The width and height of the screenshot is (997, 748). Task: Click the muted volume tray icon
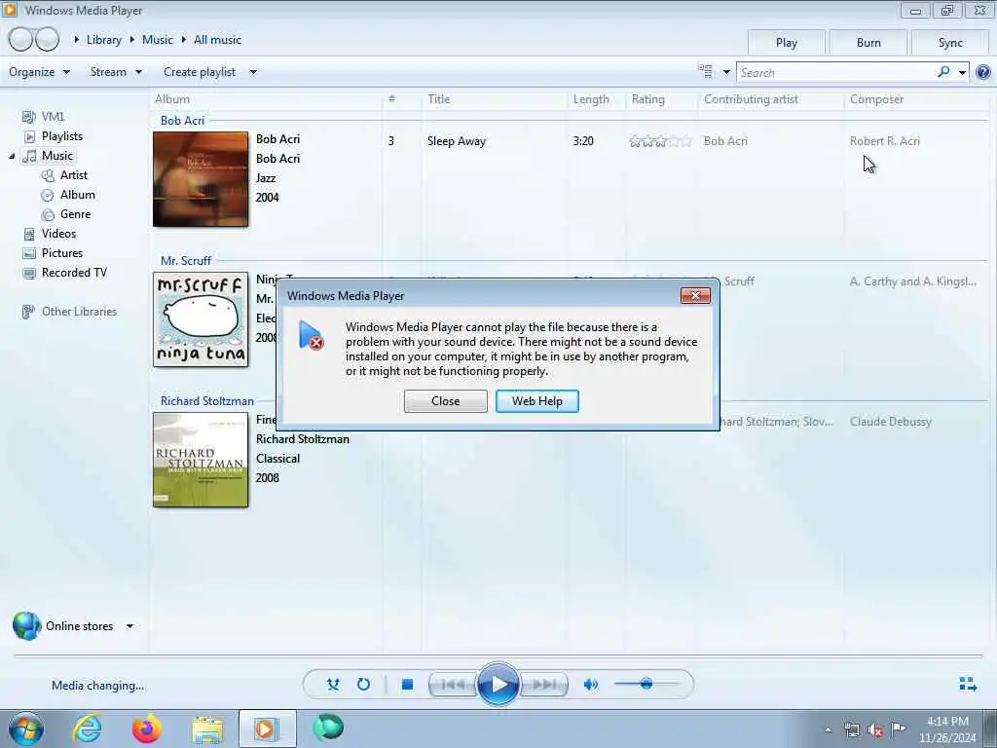coord(875,729)
